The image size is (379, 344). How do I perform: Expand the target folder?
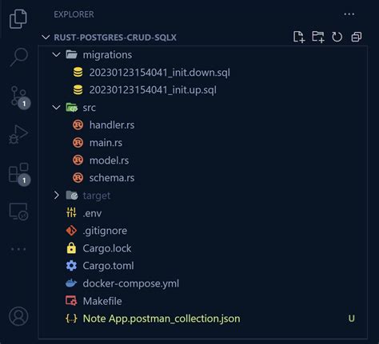coord(56,196)
